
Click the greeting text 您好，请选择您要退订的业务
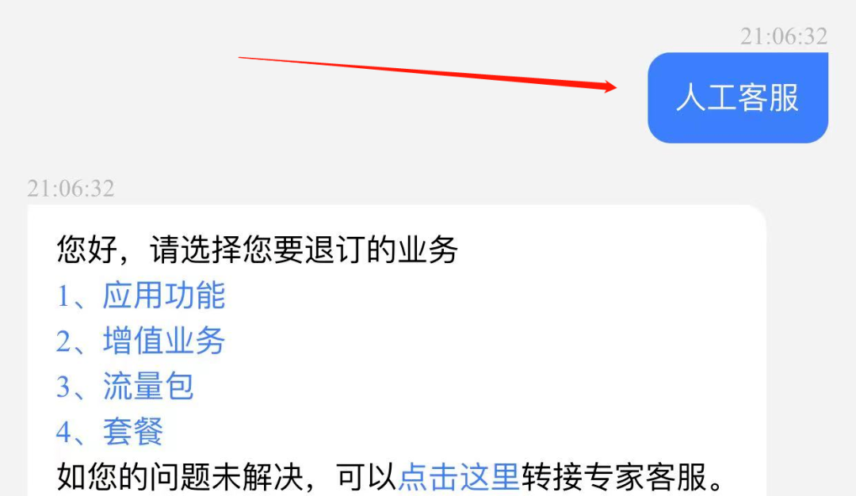tap(257, 250)
